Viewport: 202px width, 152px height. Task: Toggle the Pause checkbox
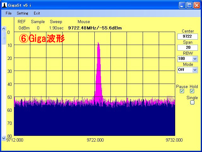(182, 91)
